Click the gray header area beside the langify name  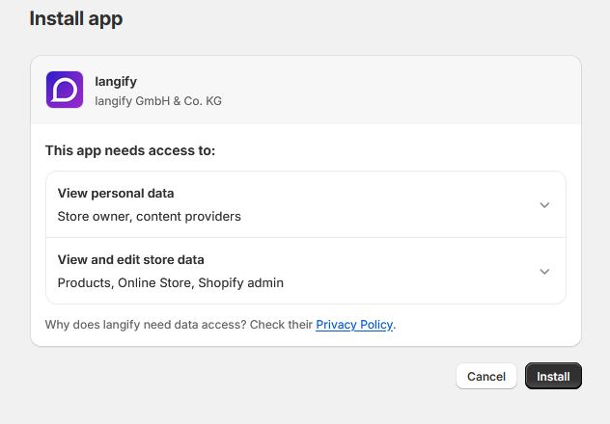tap(389, 90)
